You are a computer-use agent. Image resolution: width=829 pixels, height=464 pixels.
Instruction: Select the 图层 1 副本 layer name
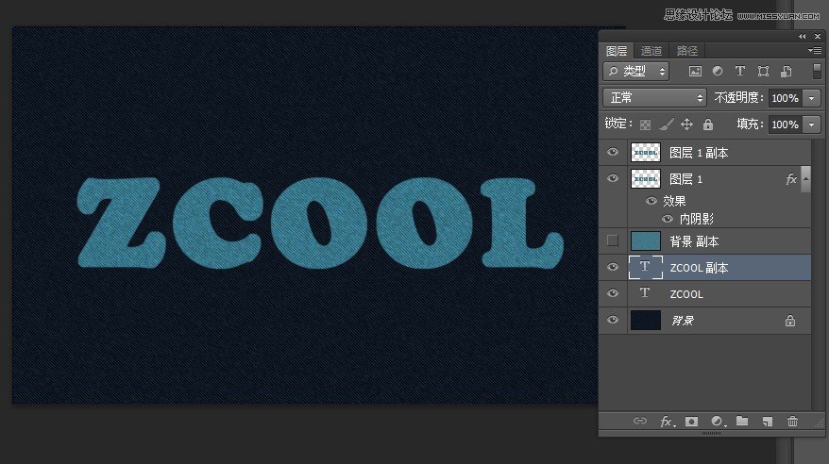tap(699, 153)
